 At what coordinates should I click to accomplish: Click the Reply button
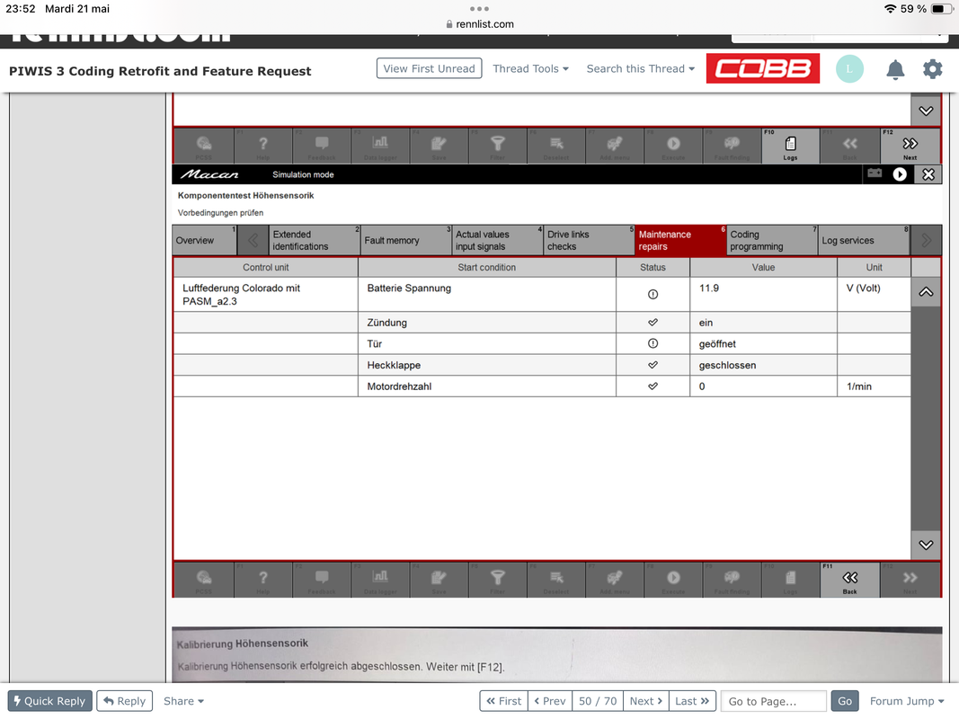(x=125, y=701)
